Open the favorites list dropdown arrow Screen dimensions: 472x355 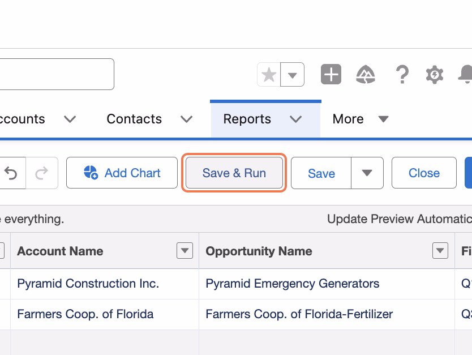[x=292, y=74]
